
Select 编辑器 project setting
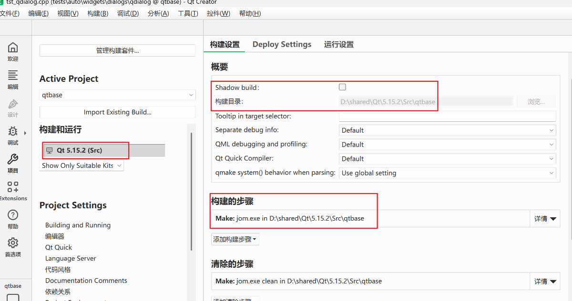(55, 236)
